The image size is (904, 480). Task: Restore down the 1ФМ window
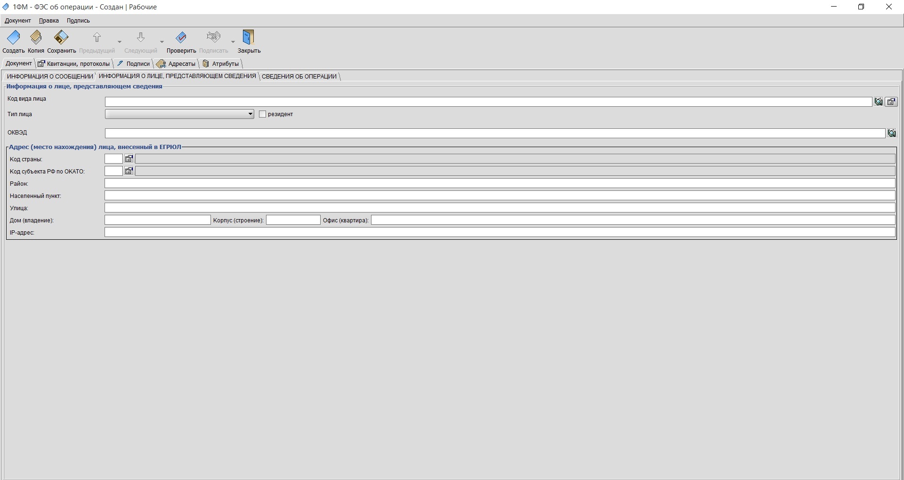point(861,7)
